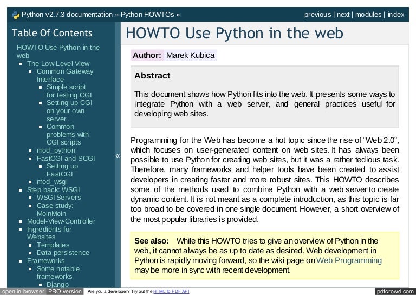Collapse sidebar using the « arrow
The height and width of the screenshot is (295, 416).
click(x=117, y=156)
